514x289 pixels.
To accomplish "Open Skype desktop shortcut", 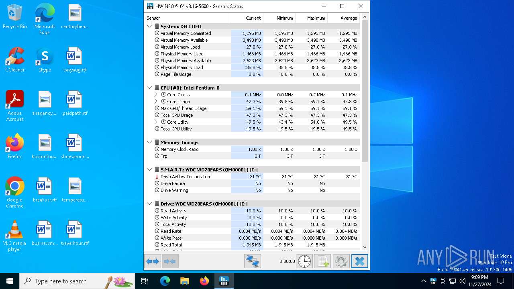I will [45, 60].
